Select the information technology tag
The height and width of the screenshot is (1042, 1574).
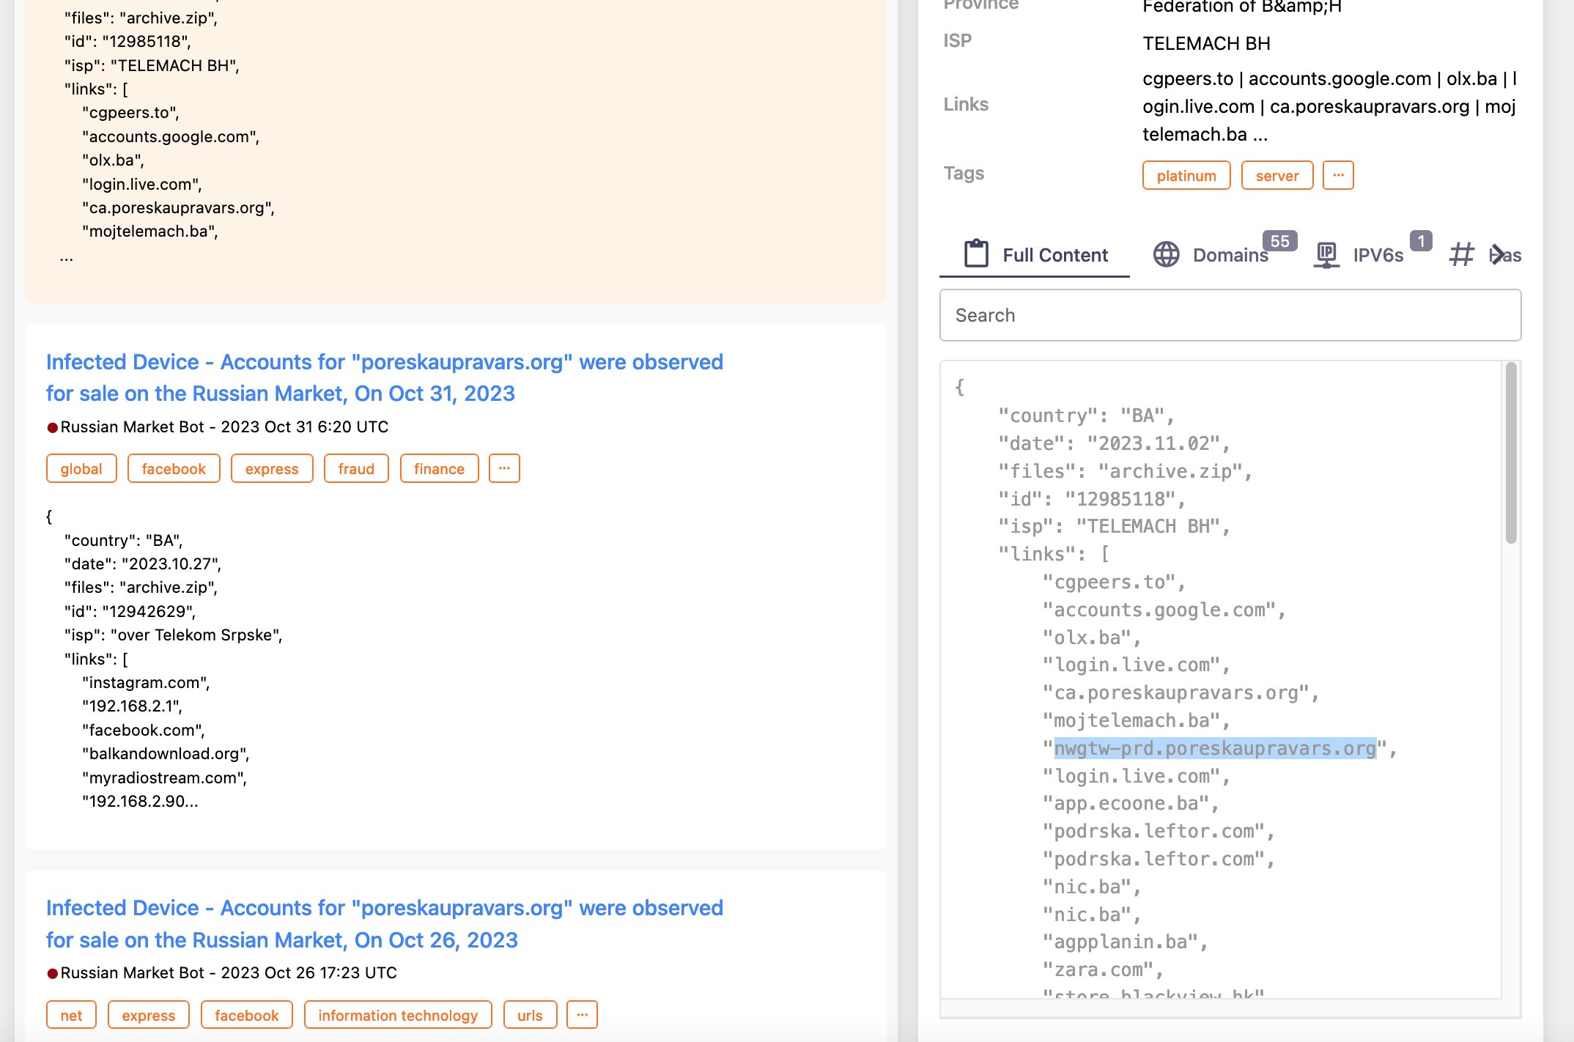pyautogui.click(x=398, y=1015)
